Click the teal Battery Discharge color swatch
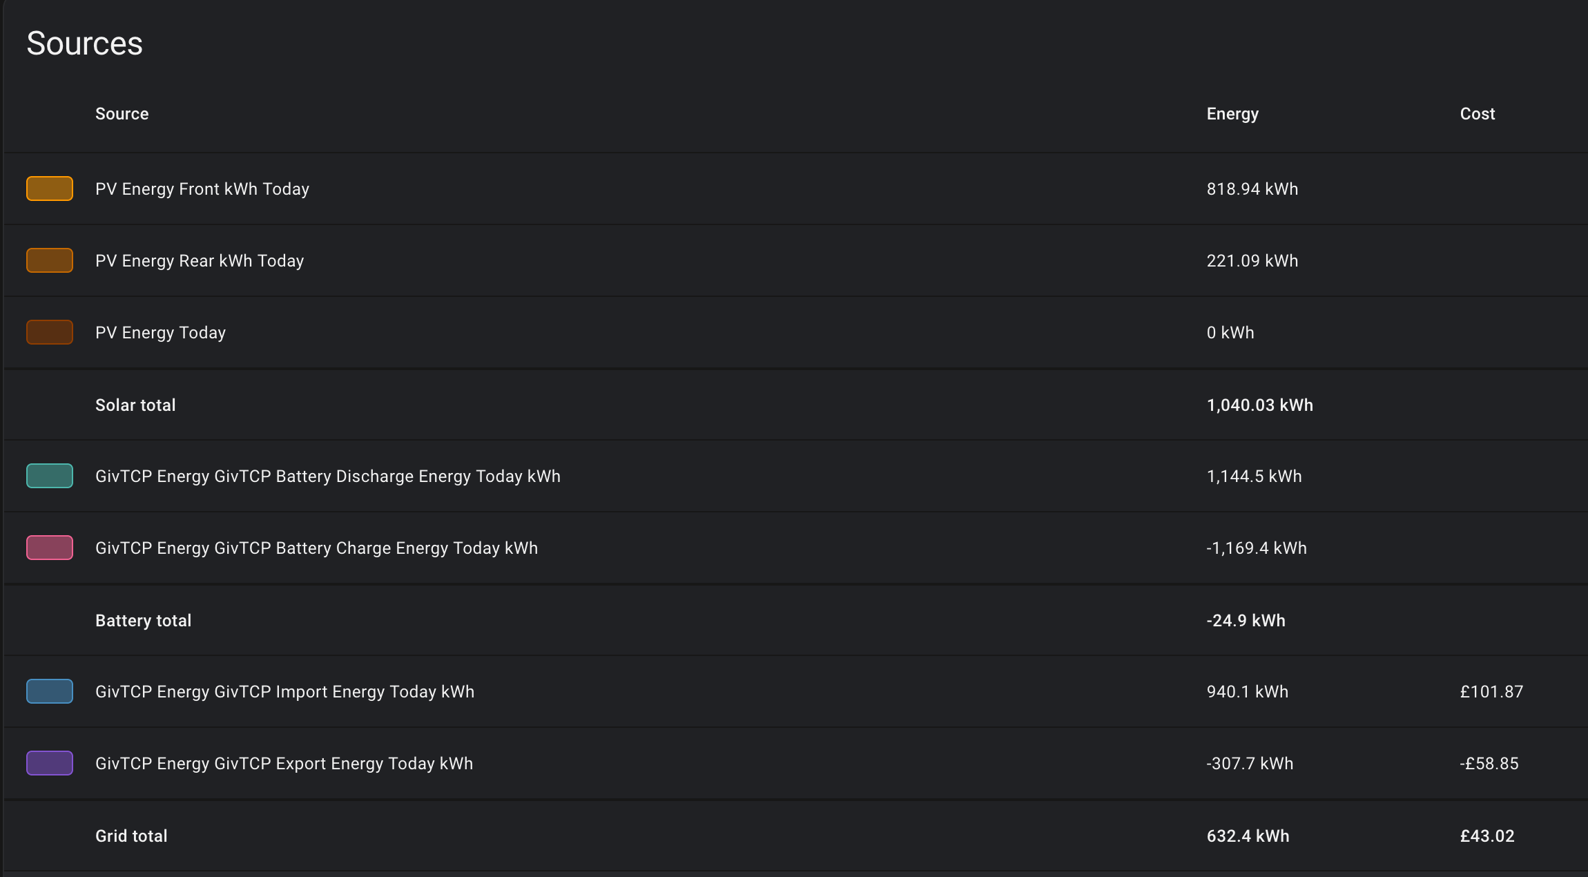 pos(50,476)
